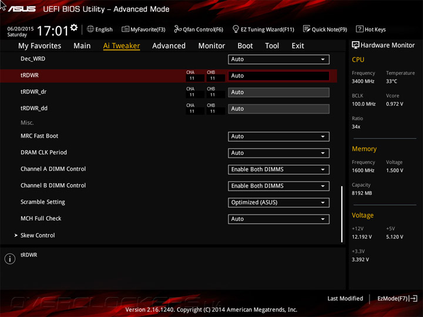This screenshot has width=423, height=317.
Task: Click the Ratio 34x value
Action: [356, 126]
